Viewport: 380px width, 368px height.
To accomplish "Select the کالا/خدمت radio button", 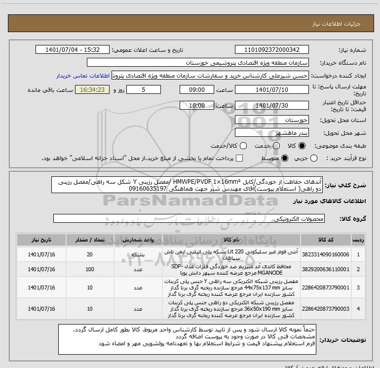I will point(243,146).
